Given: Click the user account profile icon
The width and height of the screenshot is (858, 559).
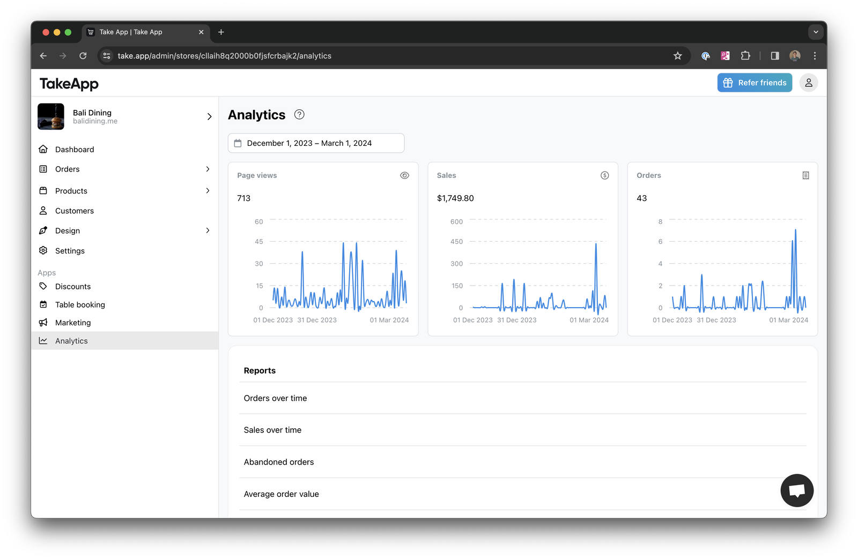Looking at the screenshot, I should pyautogui.click(x=809, y=83).
